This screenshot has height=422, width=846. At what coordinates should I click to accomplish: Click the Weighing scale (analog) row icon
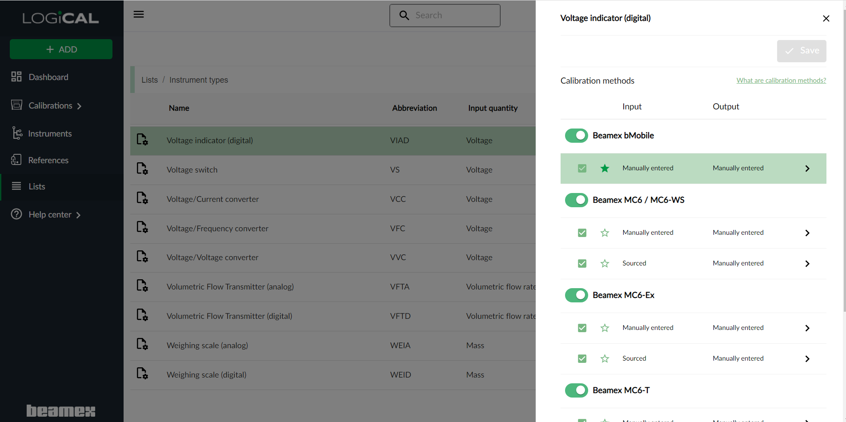click(142, 345)
